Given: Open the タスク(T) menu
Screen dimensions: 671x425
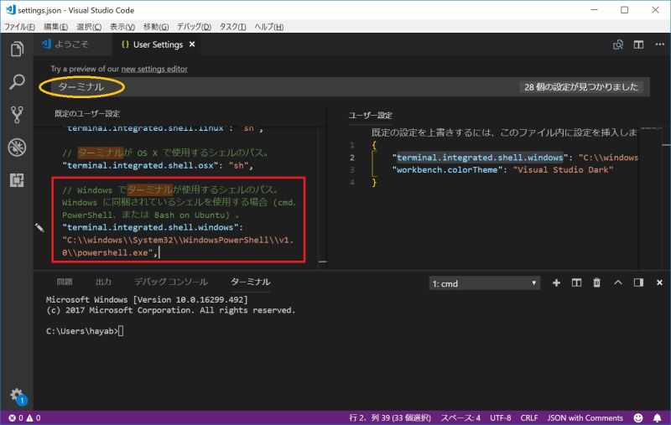Looking at the screenshot, I should click(x=232, y=27).
